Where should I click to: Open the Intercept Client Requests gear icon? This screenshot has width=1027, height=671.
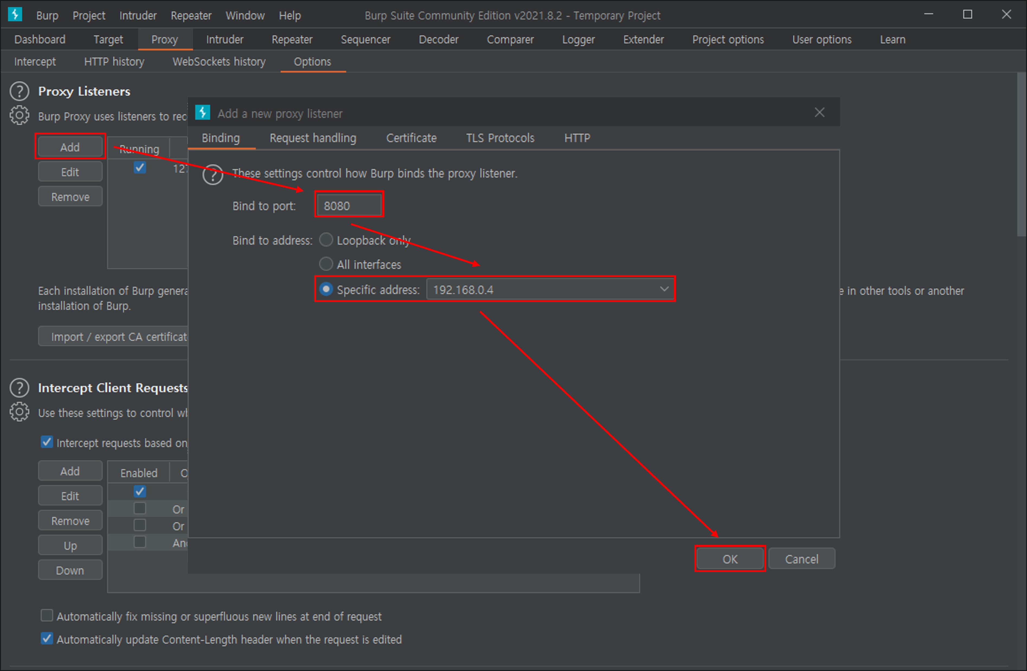(x=20, y=412)
